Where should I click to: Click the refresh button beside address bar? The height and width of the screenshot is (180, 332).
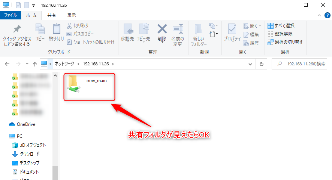[261, 64]
